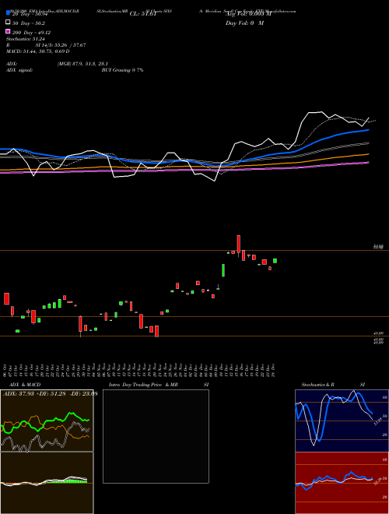
Task: Click the 'Stochastics & R' panel title
Action: 318,385
